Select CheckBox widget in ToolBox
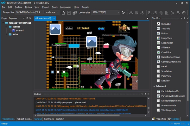 coord(164,52)
